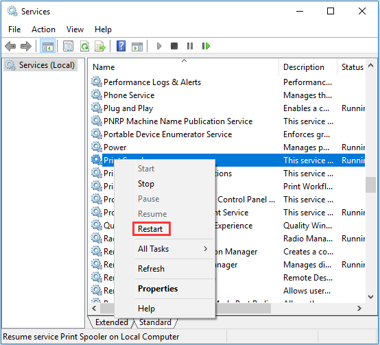Click 'Remote Des...' description cell
The width and height of the screenshot is (380, 345).
[308, 278]
